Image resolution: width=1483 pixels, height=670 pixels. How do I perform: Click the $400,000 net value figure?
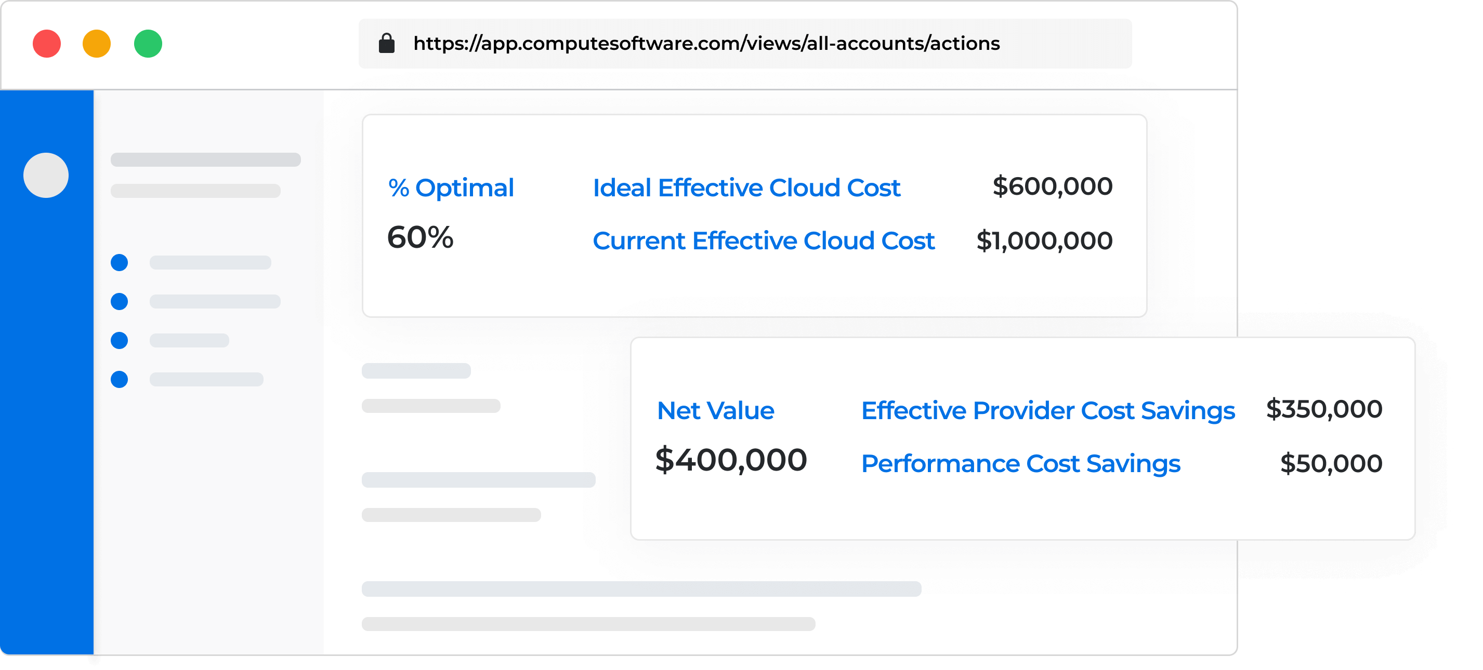[x=731, y=460]
